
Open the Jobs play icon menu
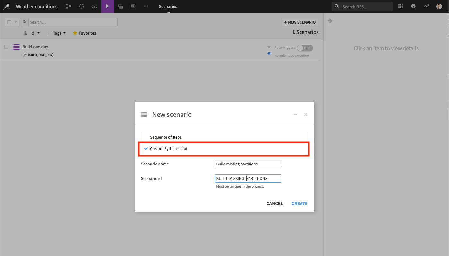[107, 6]
